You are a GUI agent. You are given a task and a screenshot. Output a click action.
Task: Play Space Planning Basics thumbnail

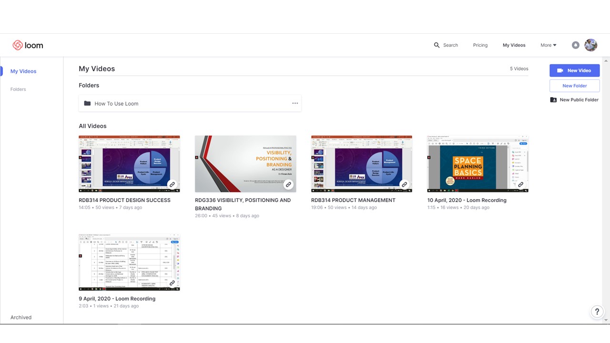click(x=478, y=164)
